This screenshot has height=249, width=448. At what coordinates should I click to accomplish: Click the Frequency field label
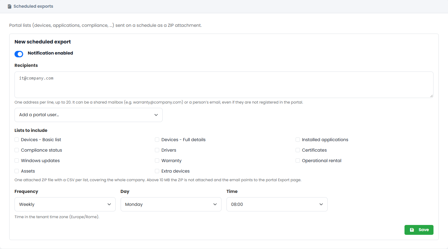click(26, 191)
